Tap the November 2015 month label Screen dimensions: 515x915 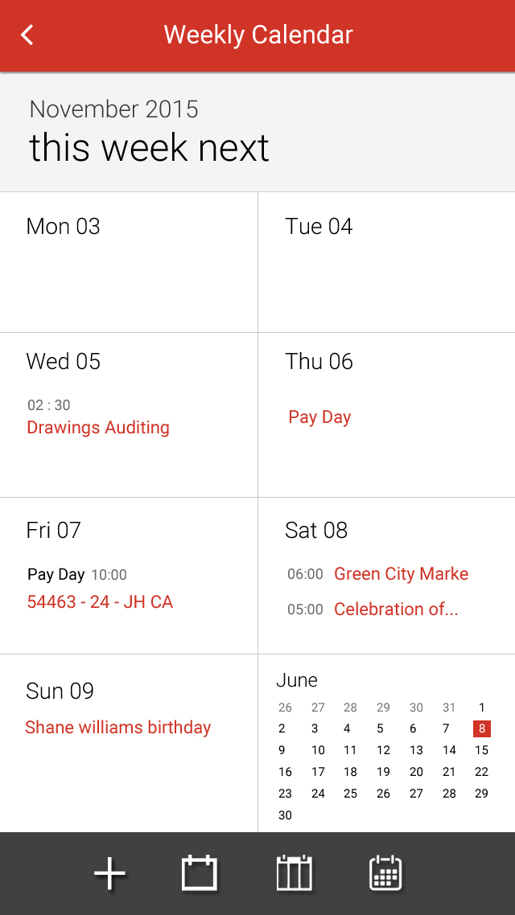click(x=113, y=109)
